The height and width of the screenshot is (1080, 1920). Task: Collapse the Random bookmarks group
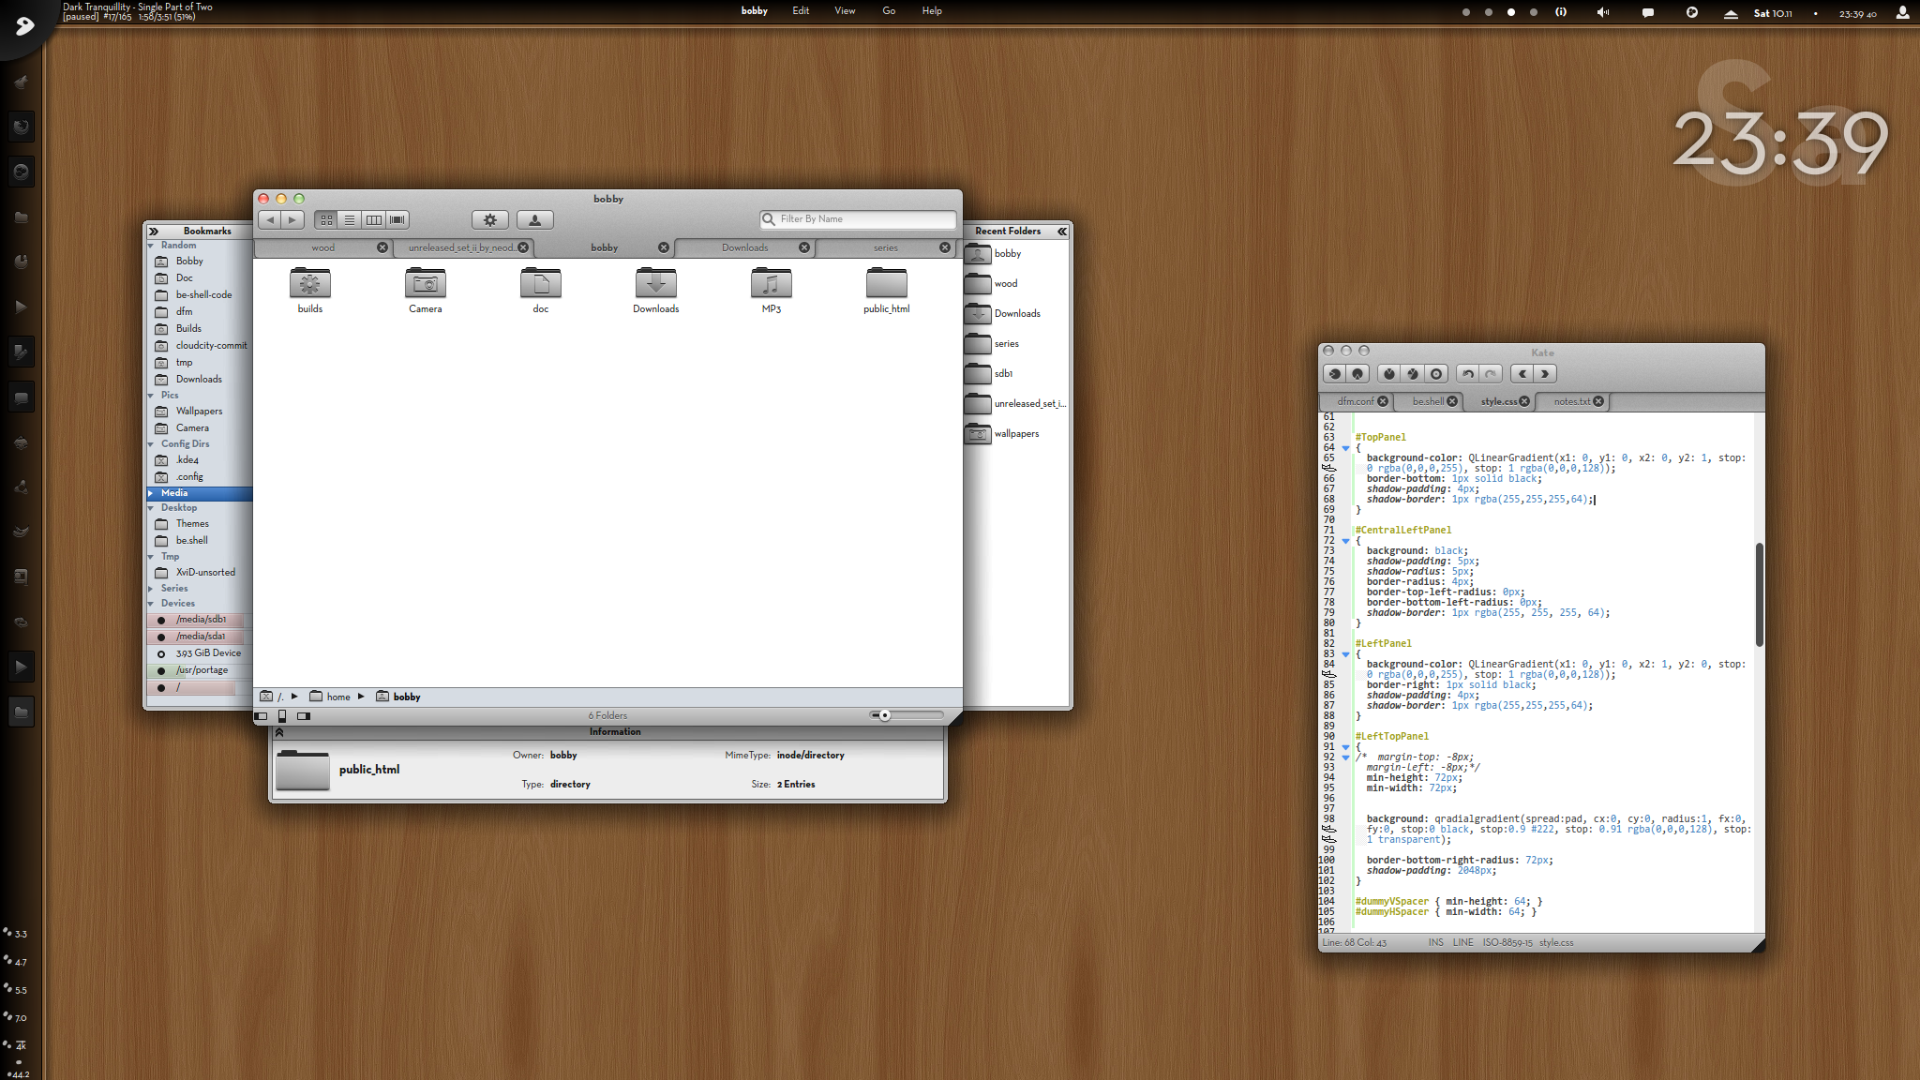tap(151, 246)
